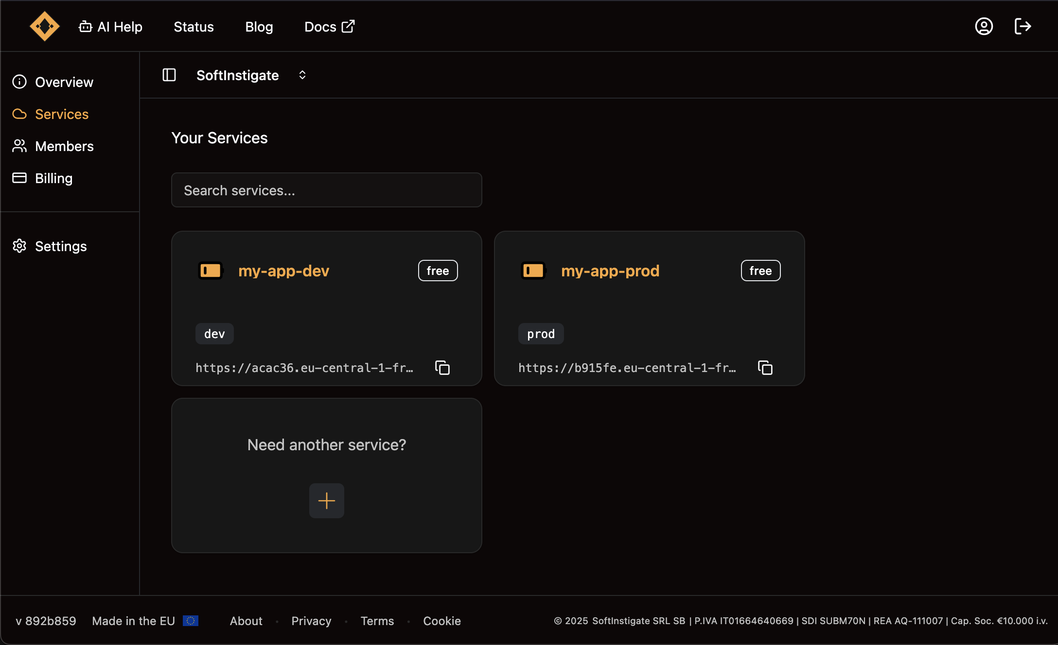Open AI Help with robot icon

[110, 27]
